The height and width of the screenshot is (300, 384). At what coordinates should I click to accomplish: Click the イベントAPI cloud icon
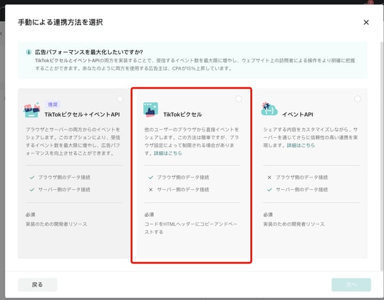[x=269, y=109]
